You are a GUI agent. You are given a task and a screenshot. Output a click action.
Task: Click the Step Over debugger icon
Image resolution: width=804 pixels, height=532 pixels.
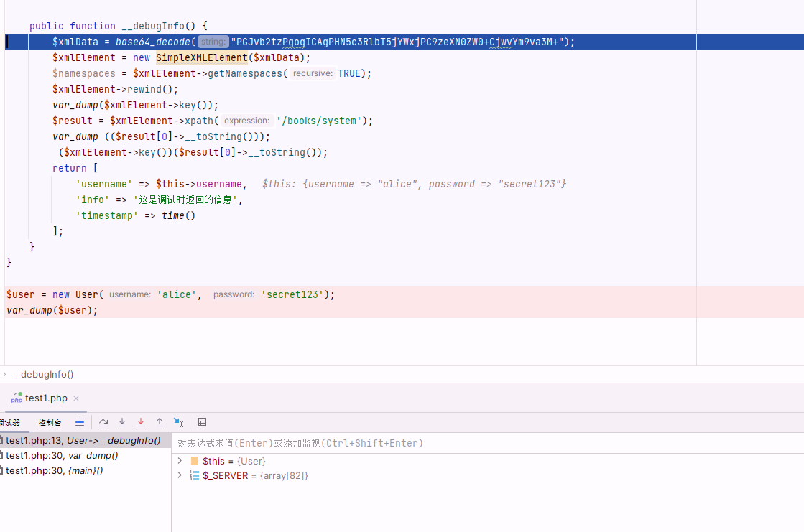click(103, 422)
